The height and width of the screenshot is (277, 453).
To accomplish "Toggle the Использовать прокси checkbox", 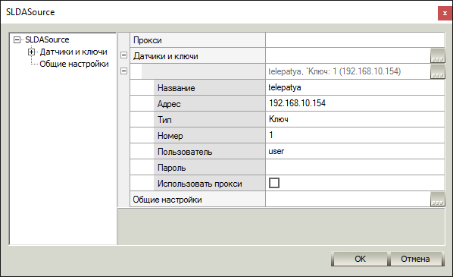I will pos(274,183).
